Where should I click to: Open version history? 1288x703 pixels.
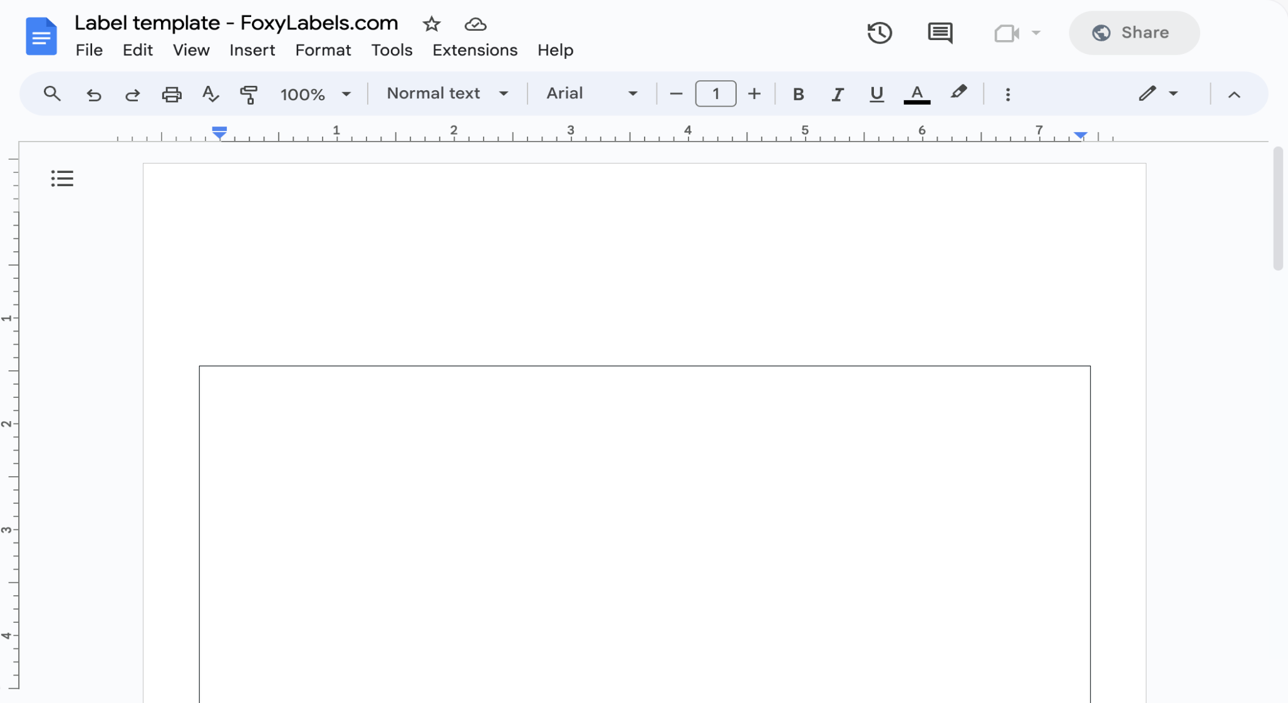(880, 33)
